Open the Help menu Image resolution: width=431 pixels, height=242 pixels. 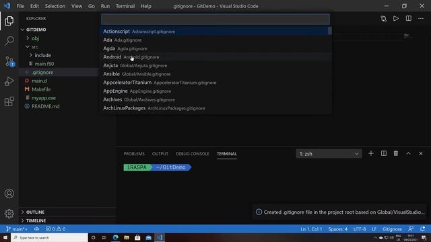146,6
